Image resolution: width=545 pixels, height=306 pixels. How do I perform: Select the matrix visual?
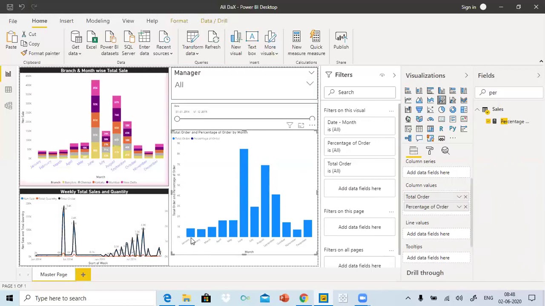click(430, 128)
